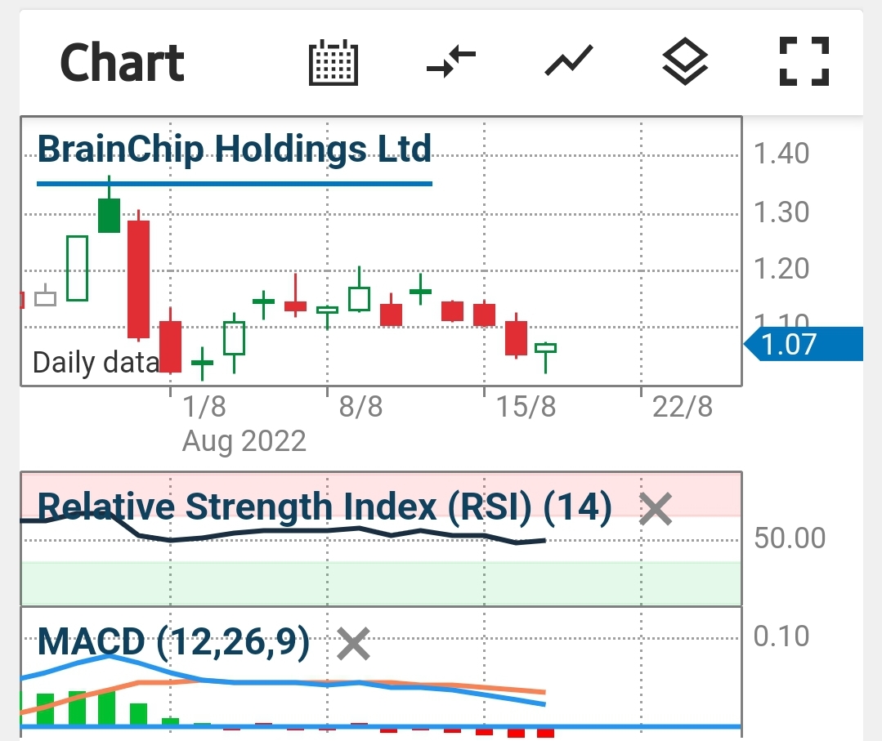The height and width of the screenshot is (741, 882).
Task: Open the indicators layers icon
Action: click(685, 62)
